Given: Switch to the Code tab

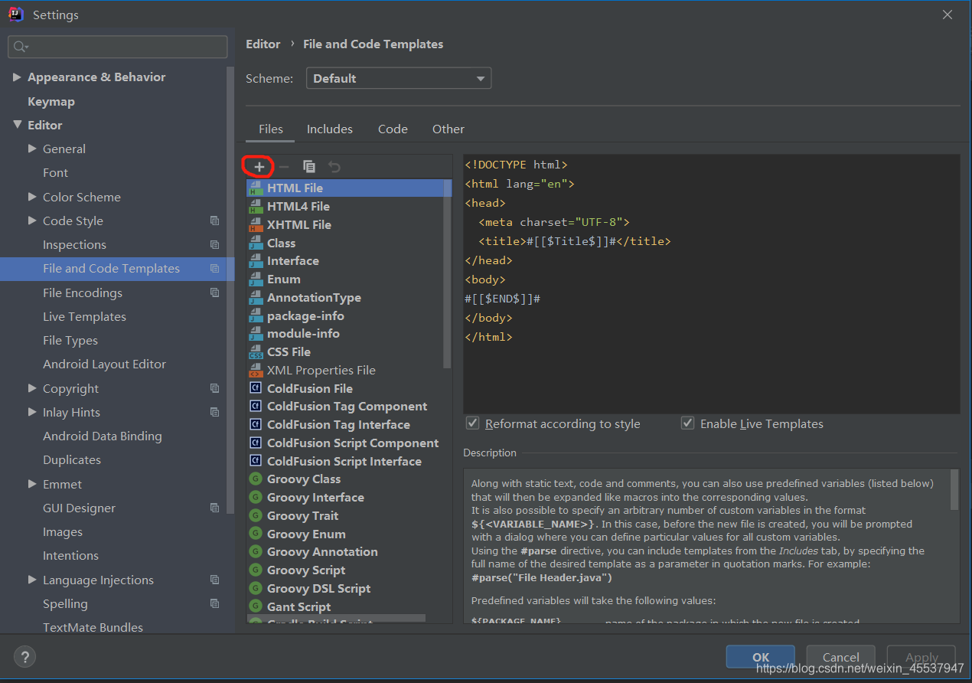Looking at the screenshot, I should (393, 129).
